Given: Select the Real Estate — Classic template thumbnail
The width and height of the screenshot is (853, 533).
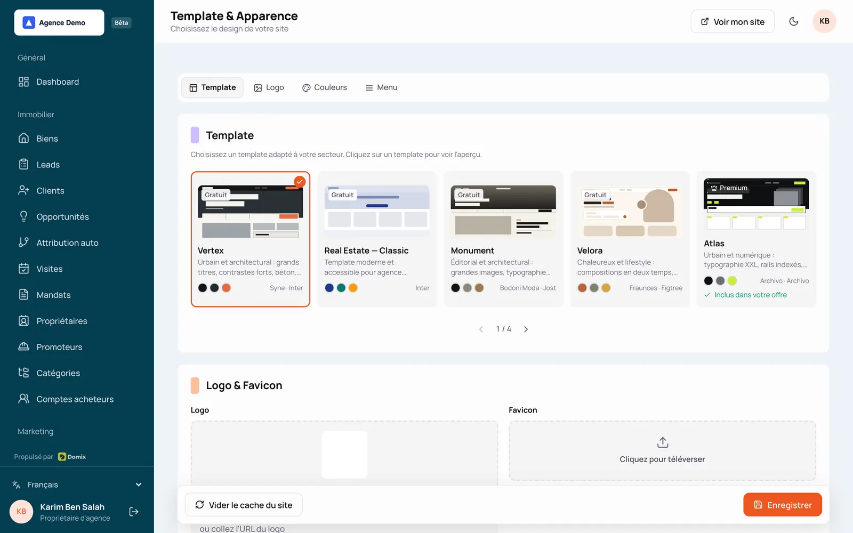Looking at the screenshot, I should [x=377, y=212].
